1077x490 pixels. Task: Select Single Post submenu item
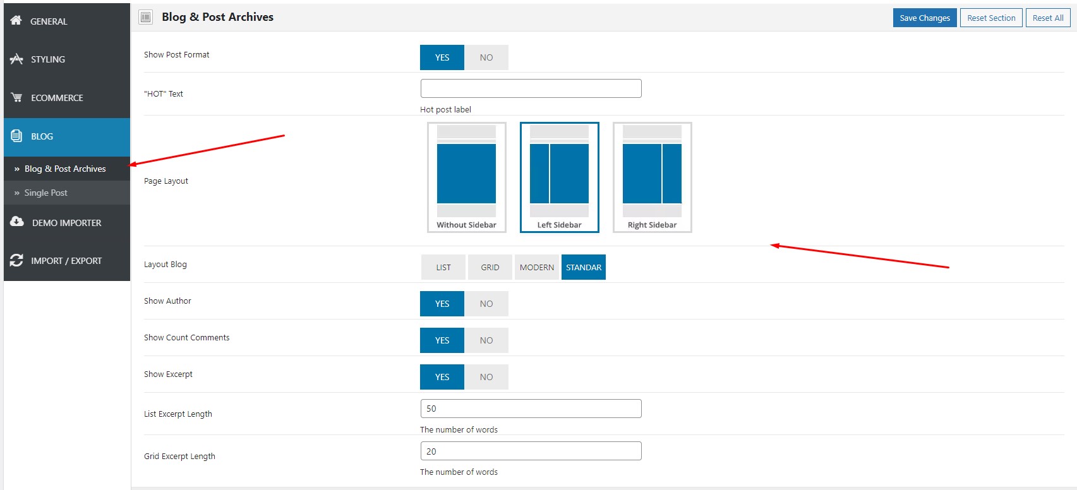point(67,193)
